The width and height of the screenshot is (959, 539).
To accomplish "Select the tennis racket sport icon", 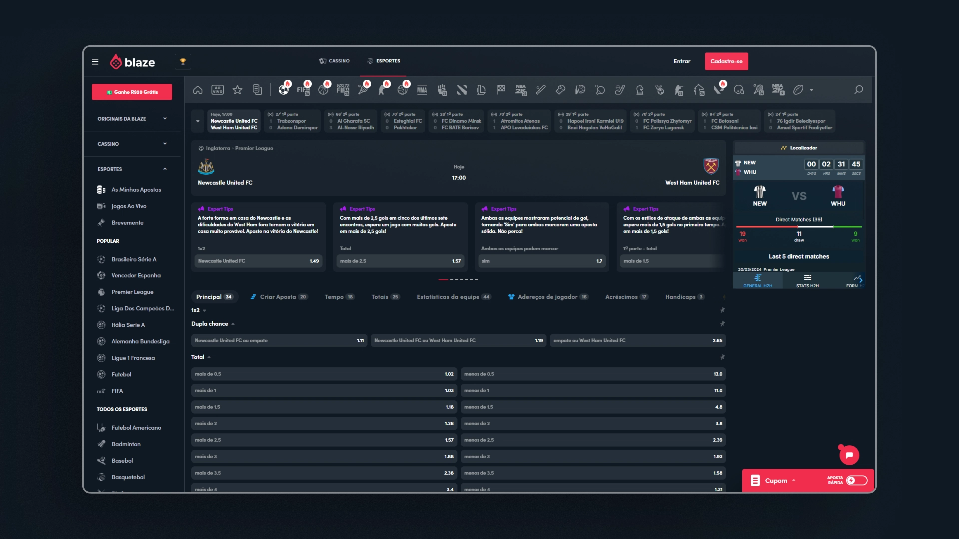I will click(x=363, y=90).
